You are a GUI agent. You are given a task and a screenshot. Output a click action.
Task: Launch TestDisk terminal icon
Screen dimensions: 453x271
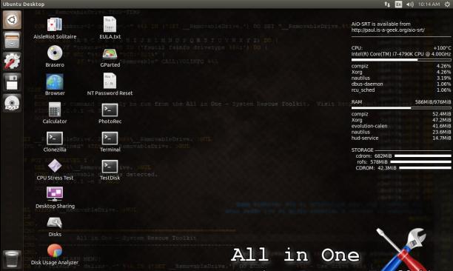point(110,170)
